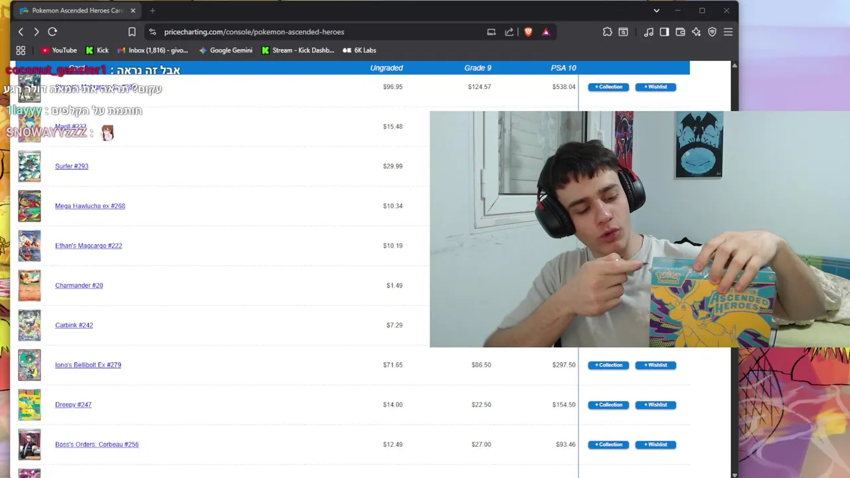Toggle the browser sidebar panel icon

tap(665, 32)
